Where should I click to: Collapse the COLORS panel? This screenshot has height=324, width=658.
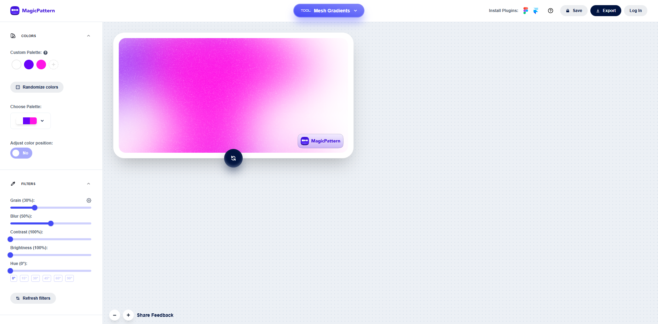coord(89,36)
